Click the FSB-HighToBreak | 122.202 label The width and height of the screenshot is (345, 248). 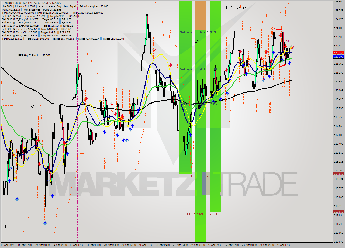[34, 55]
